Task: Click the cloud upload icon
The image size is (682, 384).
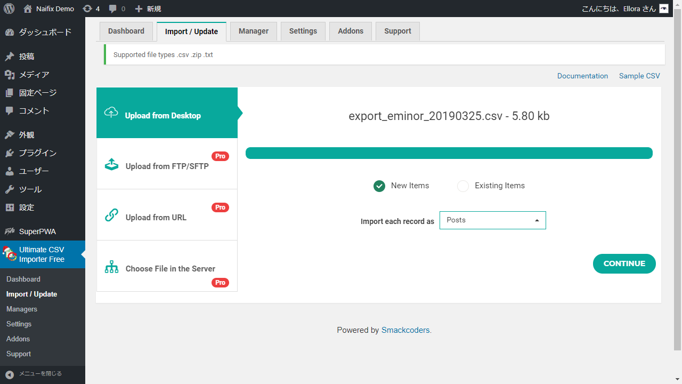Action: point(111,113)
